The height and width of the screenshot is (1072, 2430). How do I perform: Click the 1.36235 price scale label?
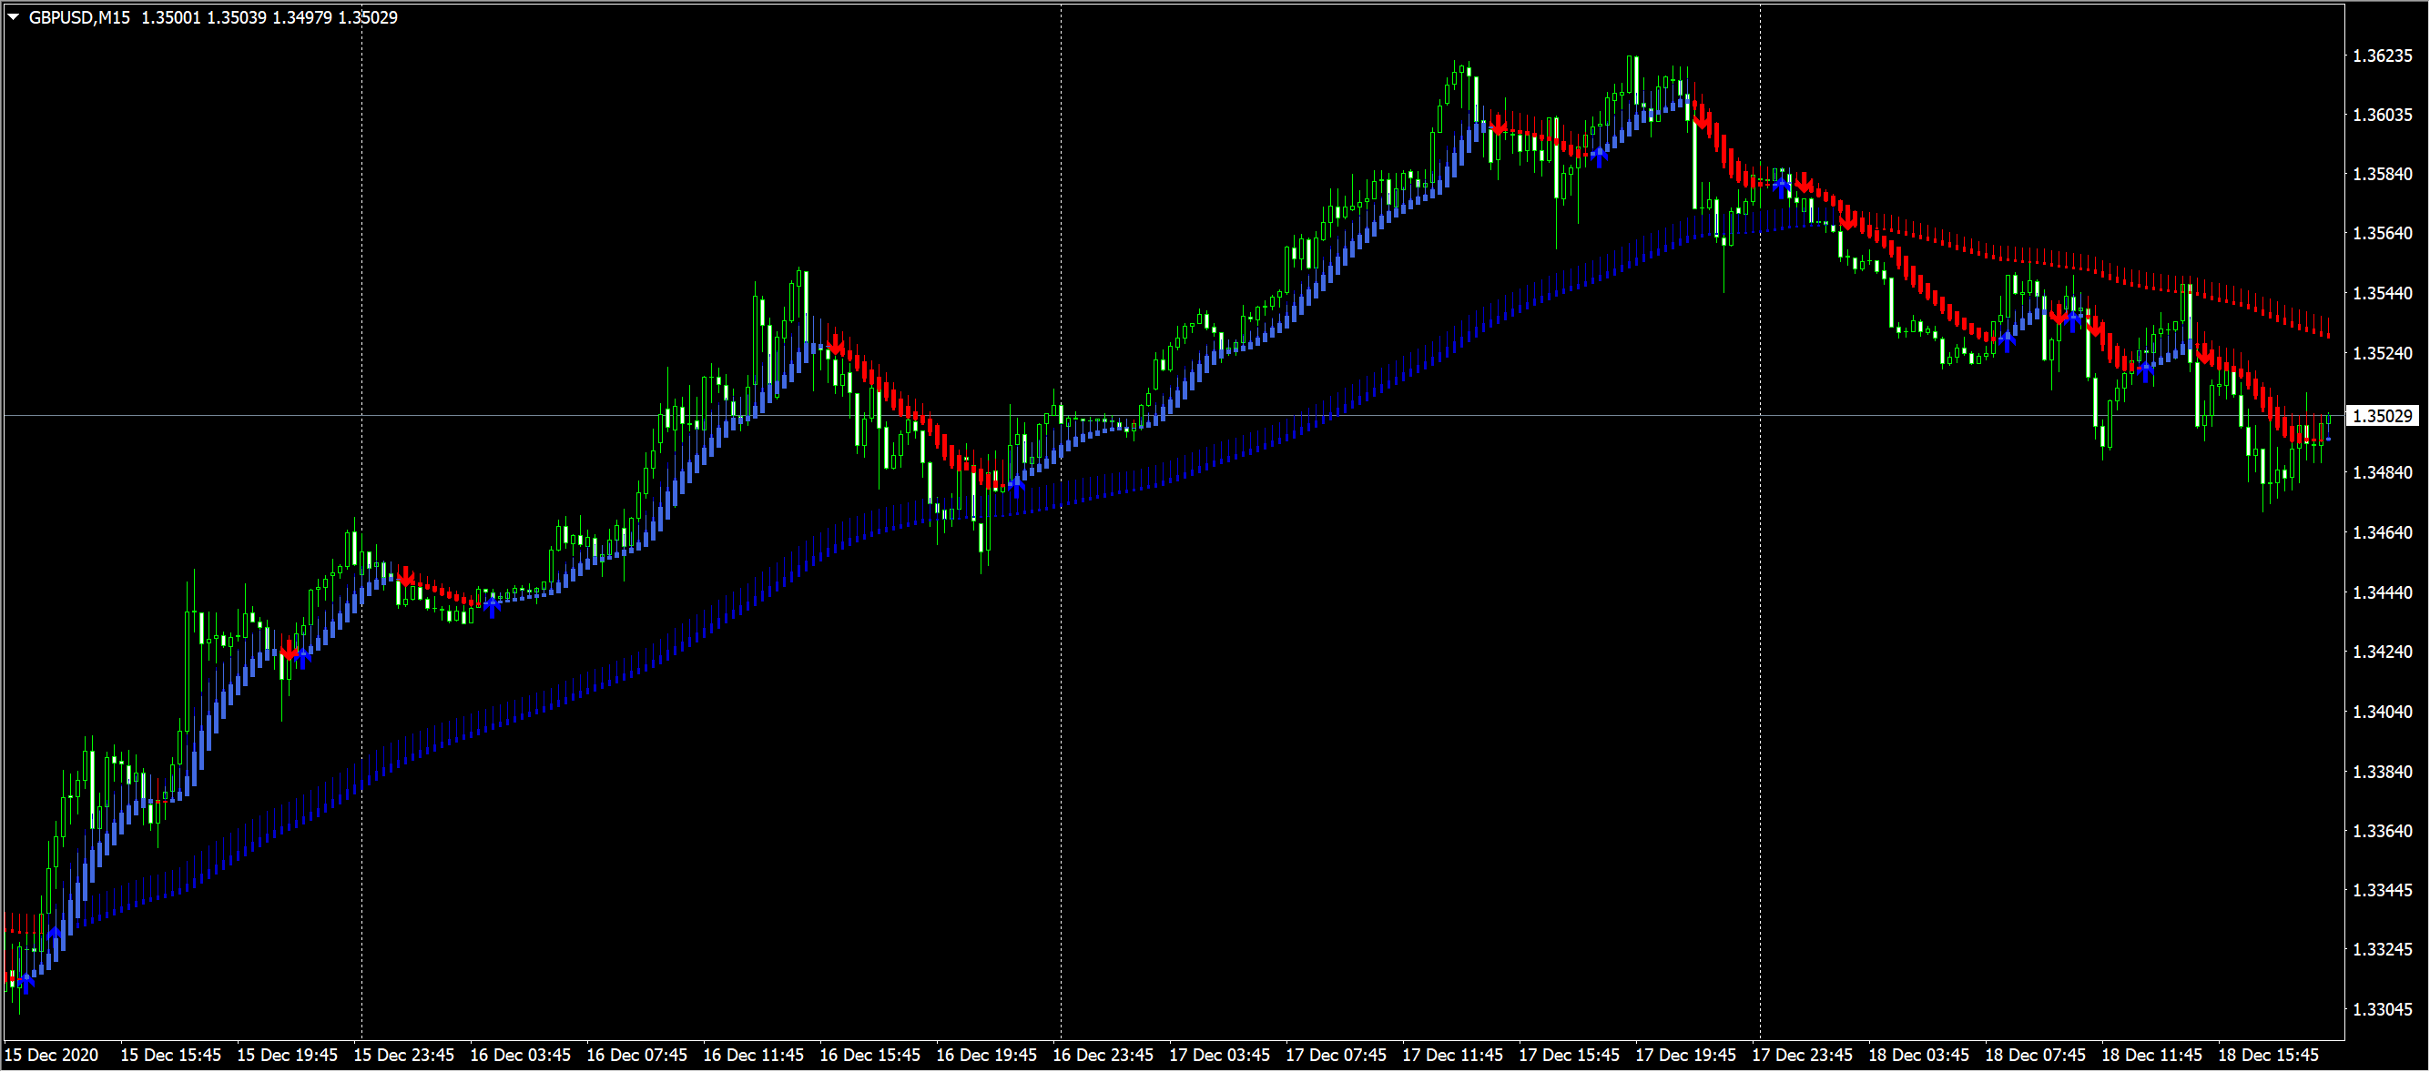(x=2382, y=56)
